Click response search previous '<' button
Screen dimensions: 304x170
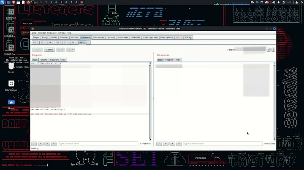tap(166, 143)
